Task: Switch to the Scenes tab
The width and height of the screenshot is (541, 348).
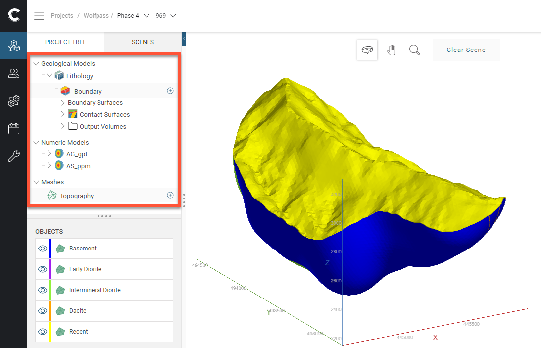Action: pos(143,42)
